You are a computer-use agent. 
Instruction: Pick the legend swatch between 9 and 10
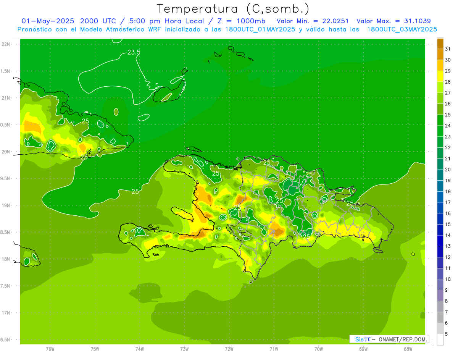[440, 284]
